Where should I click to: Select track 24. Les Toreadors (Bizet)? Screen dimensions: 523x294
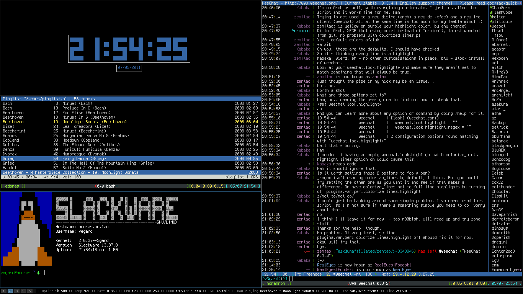tap(131, 126)
